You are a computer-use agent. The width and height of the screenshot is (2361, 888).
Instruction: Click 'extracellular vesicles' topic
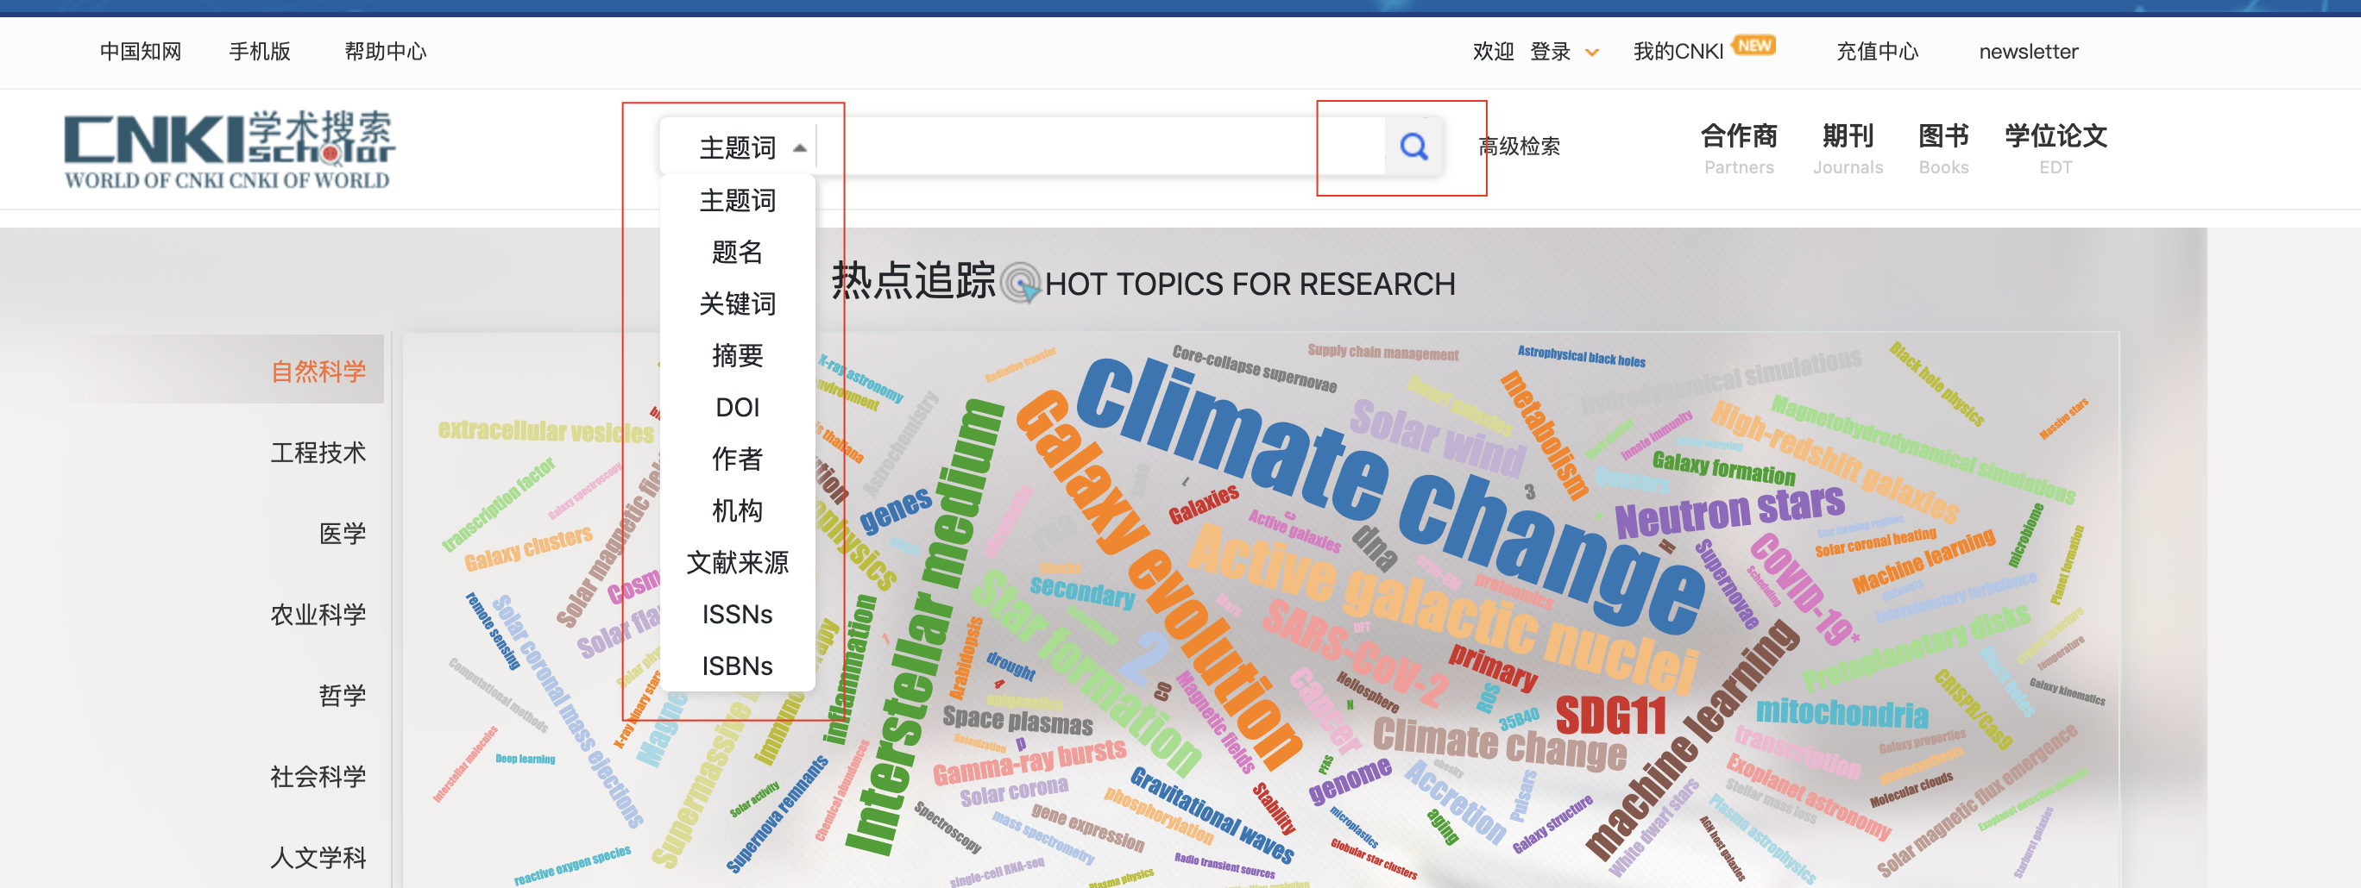546,430
